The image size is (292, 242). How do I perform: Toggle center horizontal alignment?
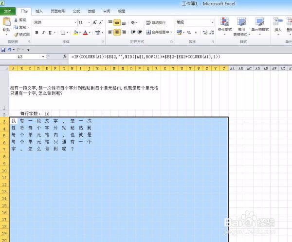pyautogui.click(x=117, y=32)
